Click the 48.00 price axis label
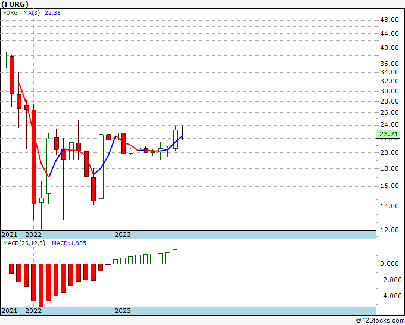Viewport: 405px width, 325px height. click(390, 20)
